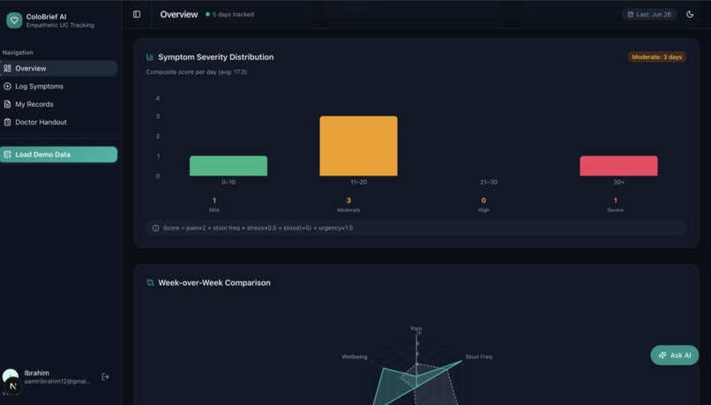Click the bar chart icon by Symptom Severity
Viewport: 711px width, 405px height.
150,57
